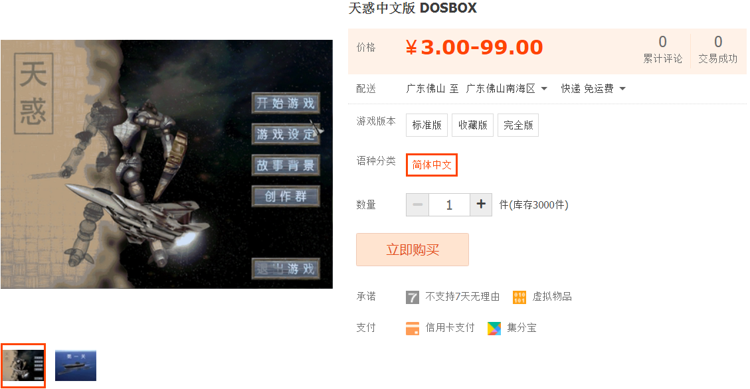This screenshot has height=389, width=750.
Task: Select the 完全版 game version option
Action: [518, 125]
